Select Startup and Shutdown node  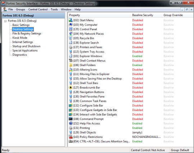pyautogui.click(x=26, y=46)
